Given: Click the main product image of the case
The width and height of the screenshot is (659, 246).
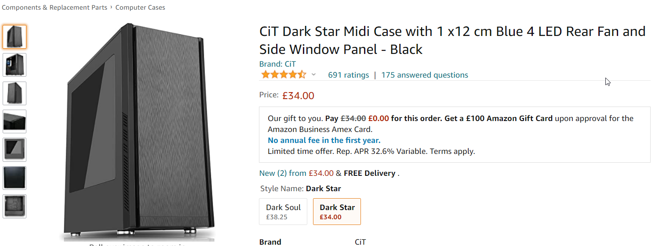Looking at the screenshot, I should [141, 132].
